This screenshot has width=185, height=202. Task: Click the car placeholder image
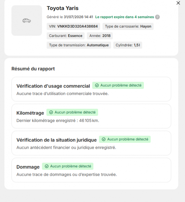(27, 21)
